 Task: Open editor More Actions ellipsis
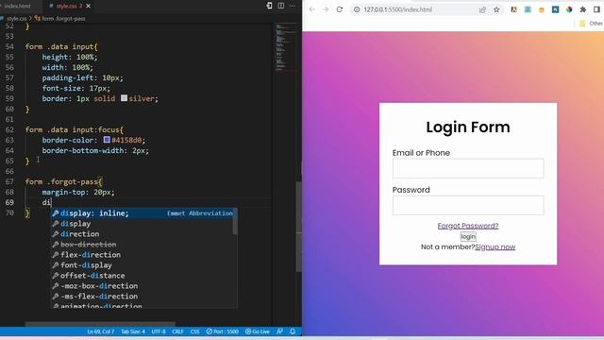tap(293, 6)
